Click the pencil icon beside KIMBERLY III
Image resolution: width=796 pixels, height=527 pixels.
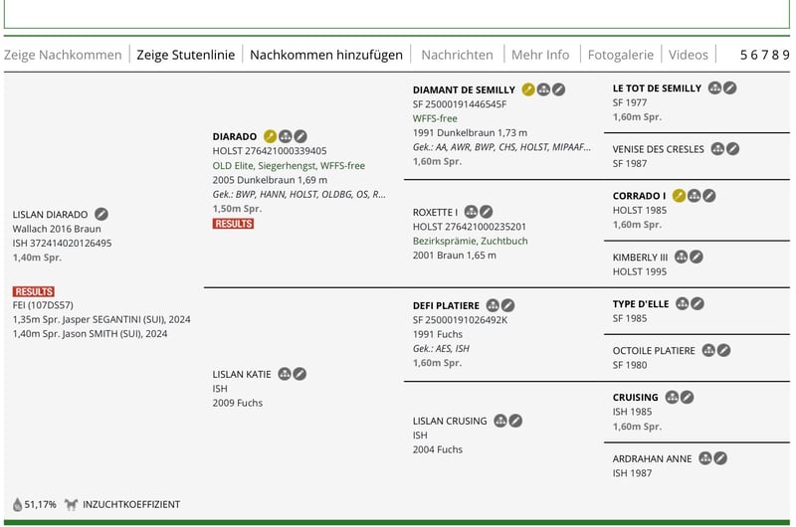pyautogui.click(x=696, y=257)
